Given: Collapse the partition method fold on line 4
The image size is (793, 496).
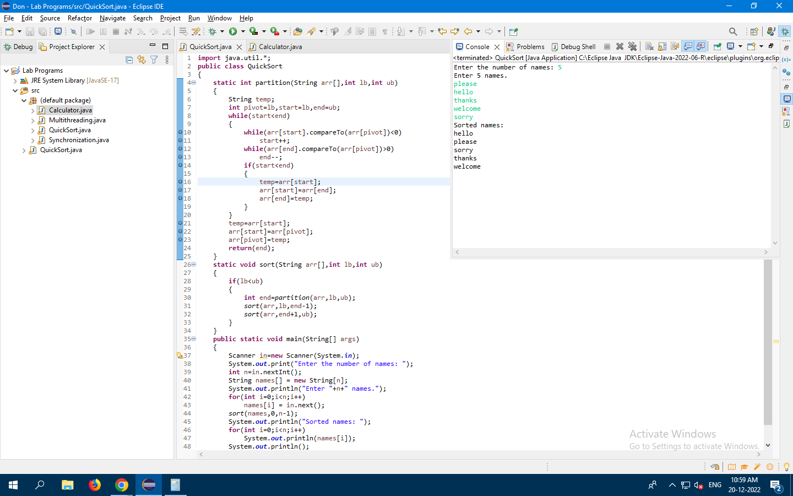Looking at the screenshot, I should click(193, 83).
